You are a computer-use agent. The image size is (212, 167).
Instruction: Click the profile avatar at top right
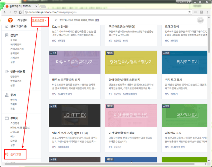pos(200,20)
